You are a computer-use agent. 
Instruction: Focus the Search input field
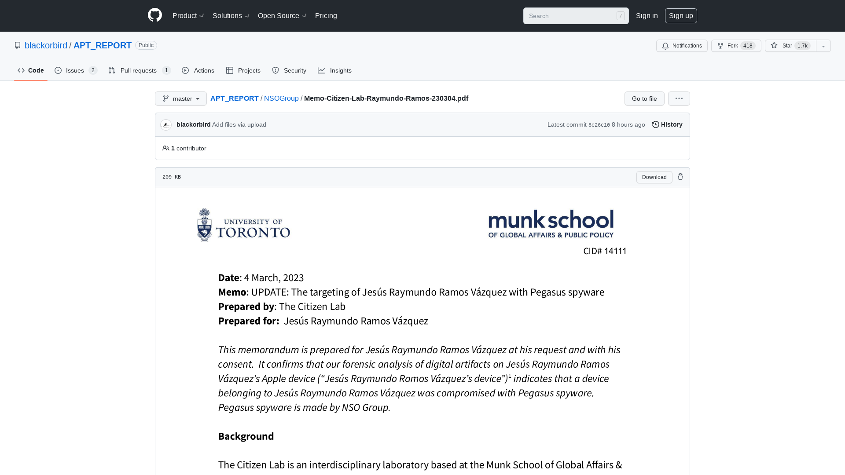click(x=576, y=16)
